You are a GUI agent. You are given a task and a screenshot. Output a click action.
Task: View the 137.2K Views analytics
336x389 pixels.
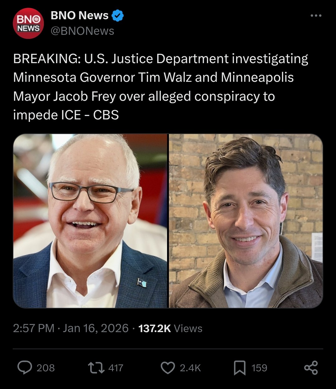point(170,328)
